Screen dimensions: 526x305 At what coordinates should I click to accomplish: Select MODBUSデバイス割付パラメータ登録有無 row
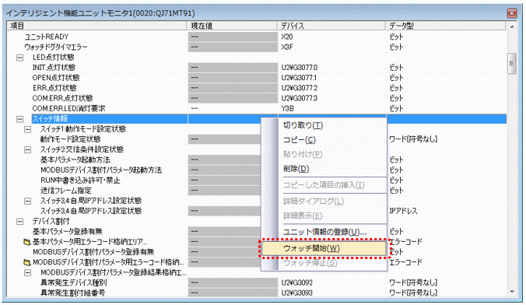coord(93,252)
